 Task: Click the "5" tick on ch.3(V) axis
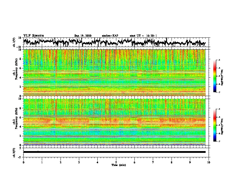click(20, 148)
